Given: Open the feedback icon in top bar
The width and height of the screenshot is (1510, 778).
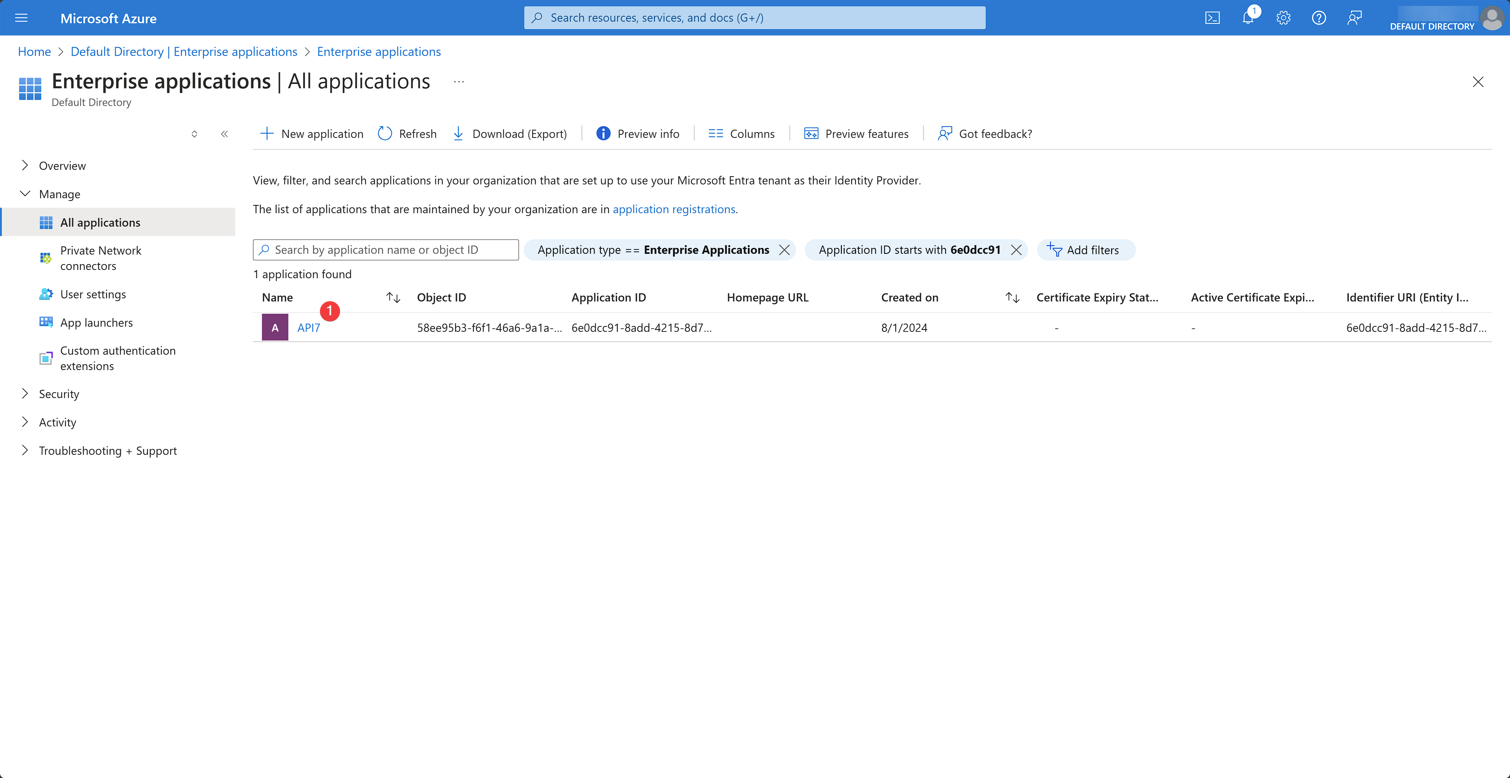Looking at the screenshot, I should click(x=1354, y=18).
